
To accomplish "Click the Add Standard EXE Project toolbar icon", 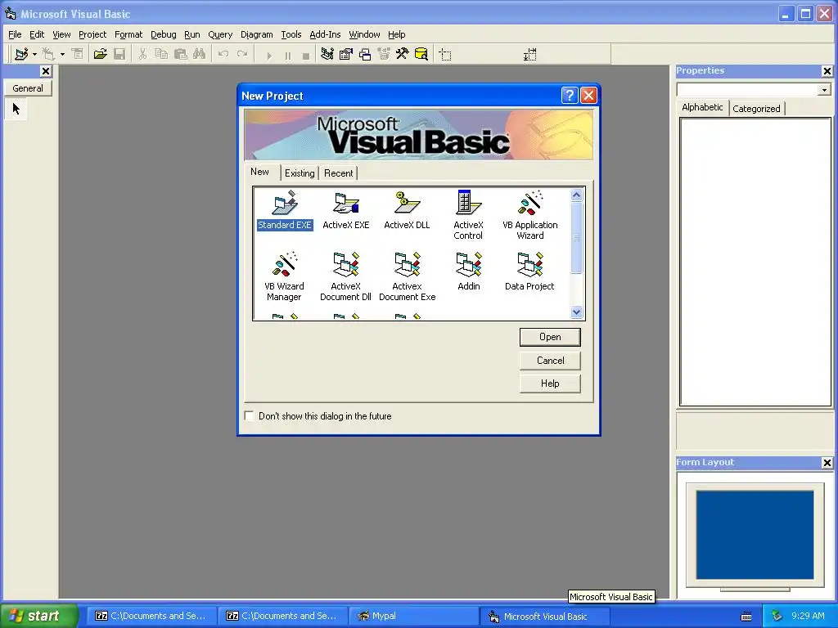I will pyautogui.click(x=21, y=54).
